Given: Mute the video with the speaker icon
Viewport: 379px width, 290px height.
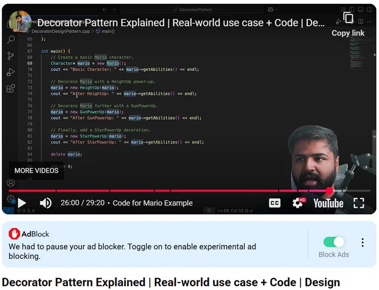Looking at the screenshot, I should pyautogui.click(x=46, y=203).
